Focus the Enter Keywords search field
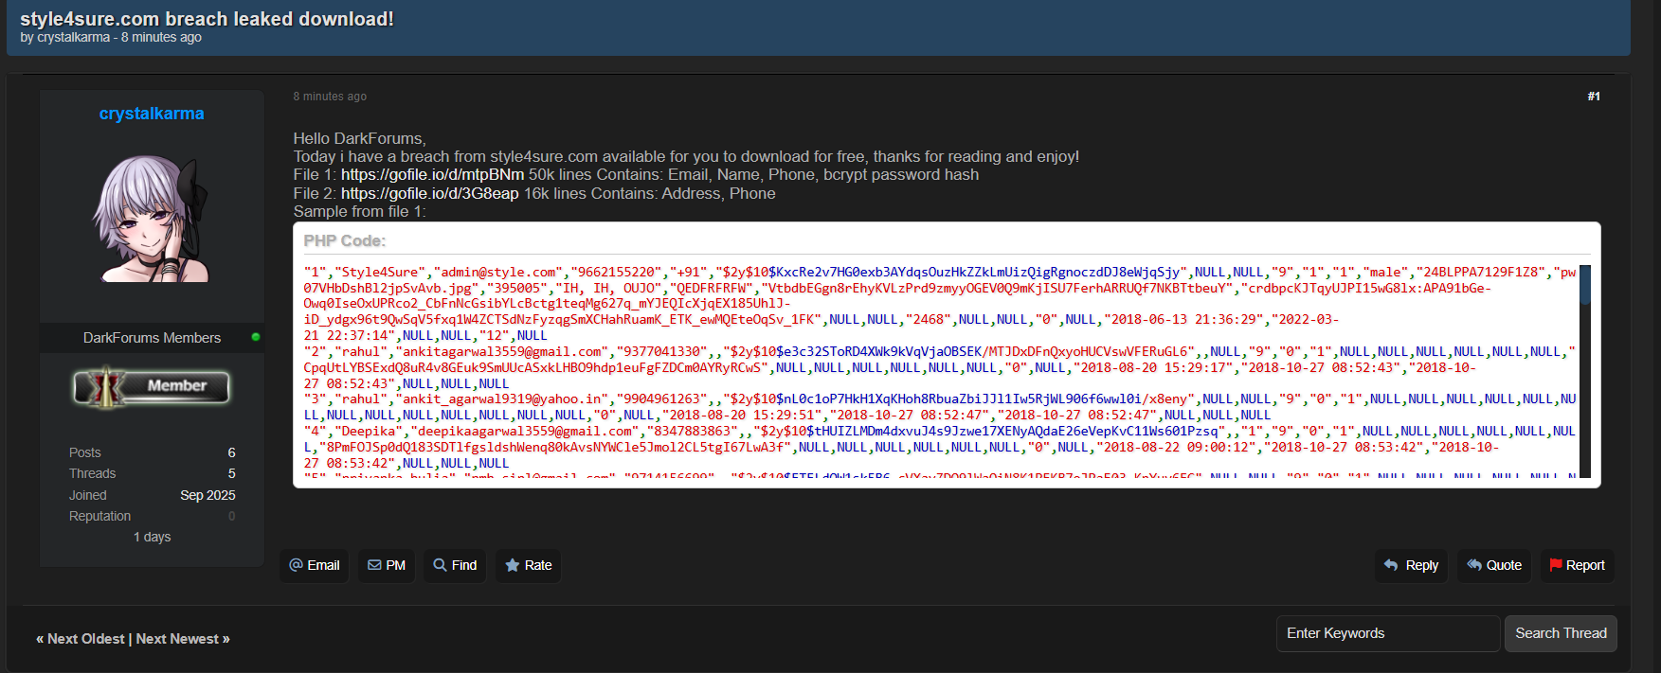1661x673 pixels. pyautogui.click(x=1387, y=633)
